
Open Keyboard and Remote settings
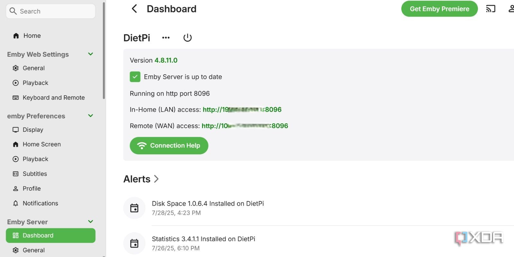pyautogui.click(x=51, y=98)
